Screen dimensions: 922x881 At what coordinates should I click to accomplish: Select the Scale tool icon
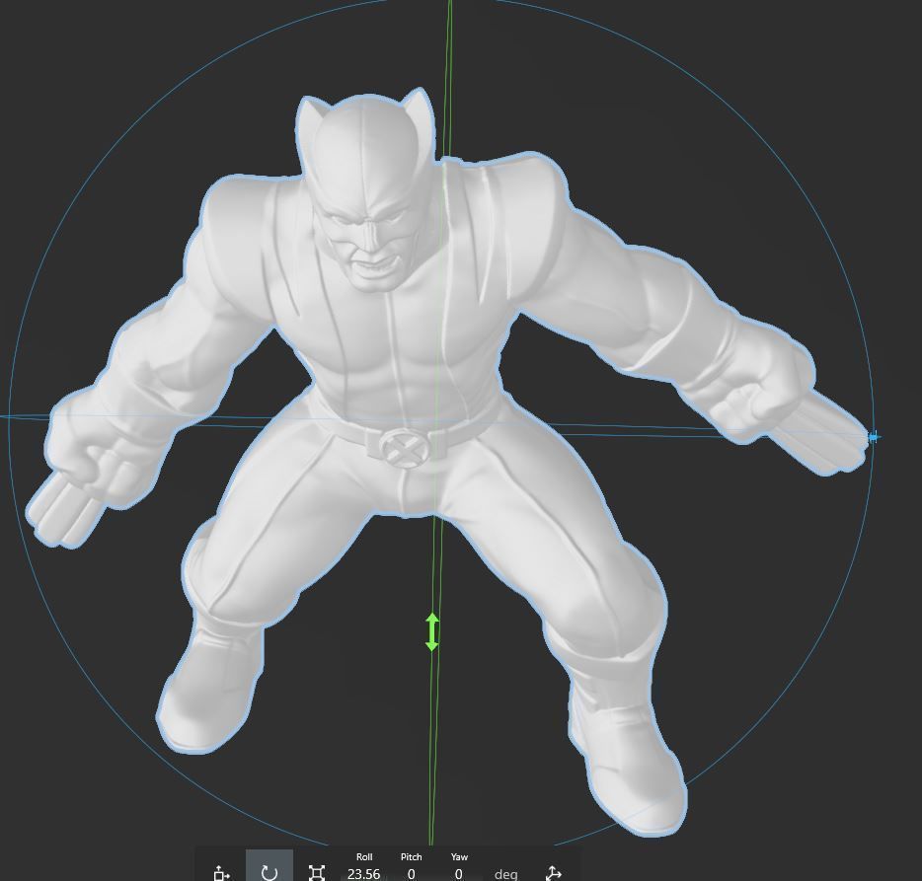pos(316,873)
